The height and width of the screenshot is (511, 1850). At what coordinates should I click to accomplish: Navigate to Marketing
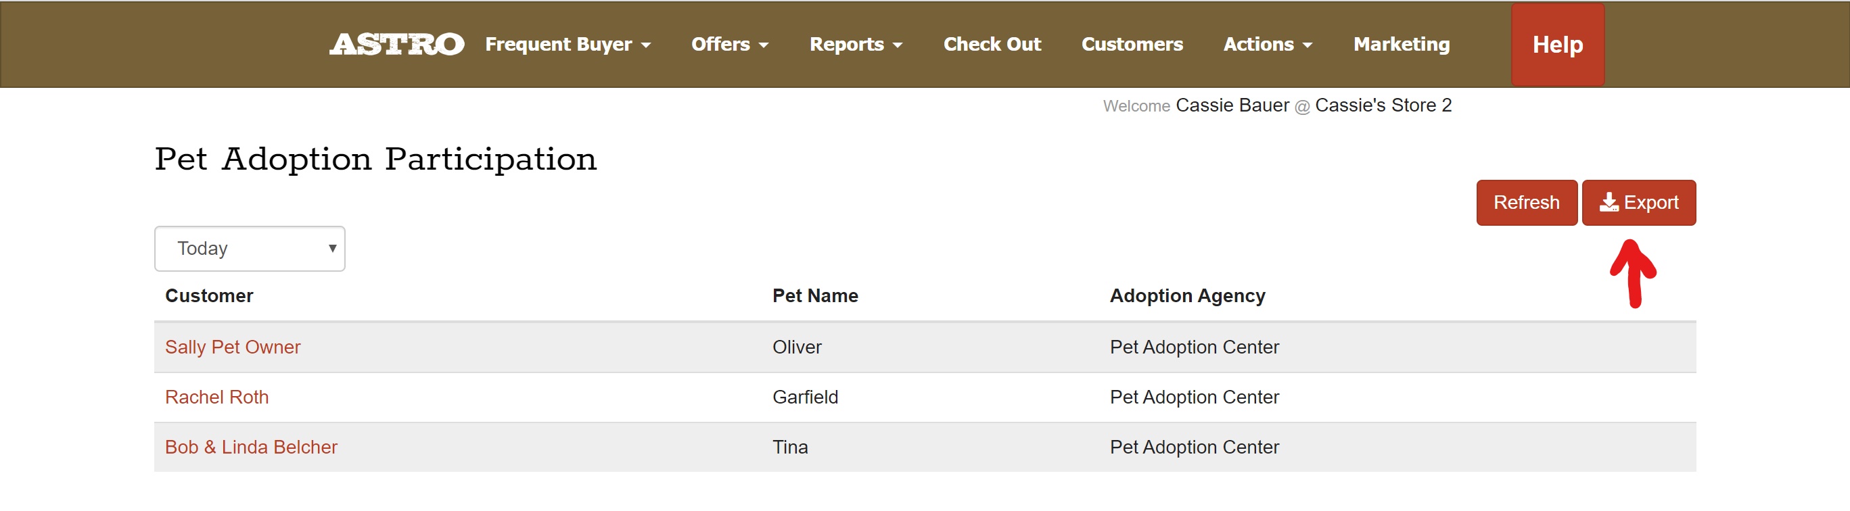pos(1401,45)
